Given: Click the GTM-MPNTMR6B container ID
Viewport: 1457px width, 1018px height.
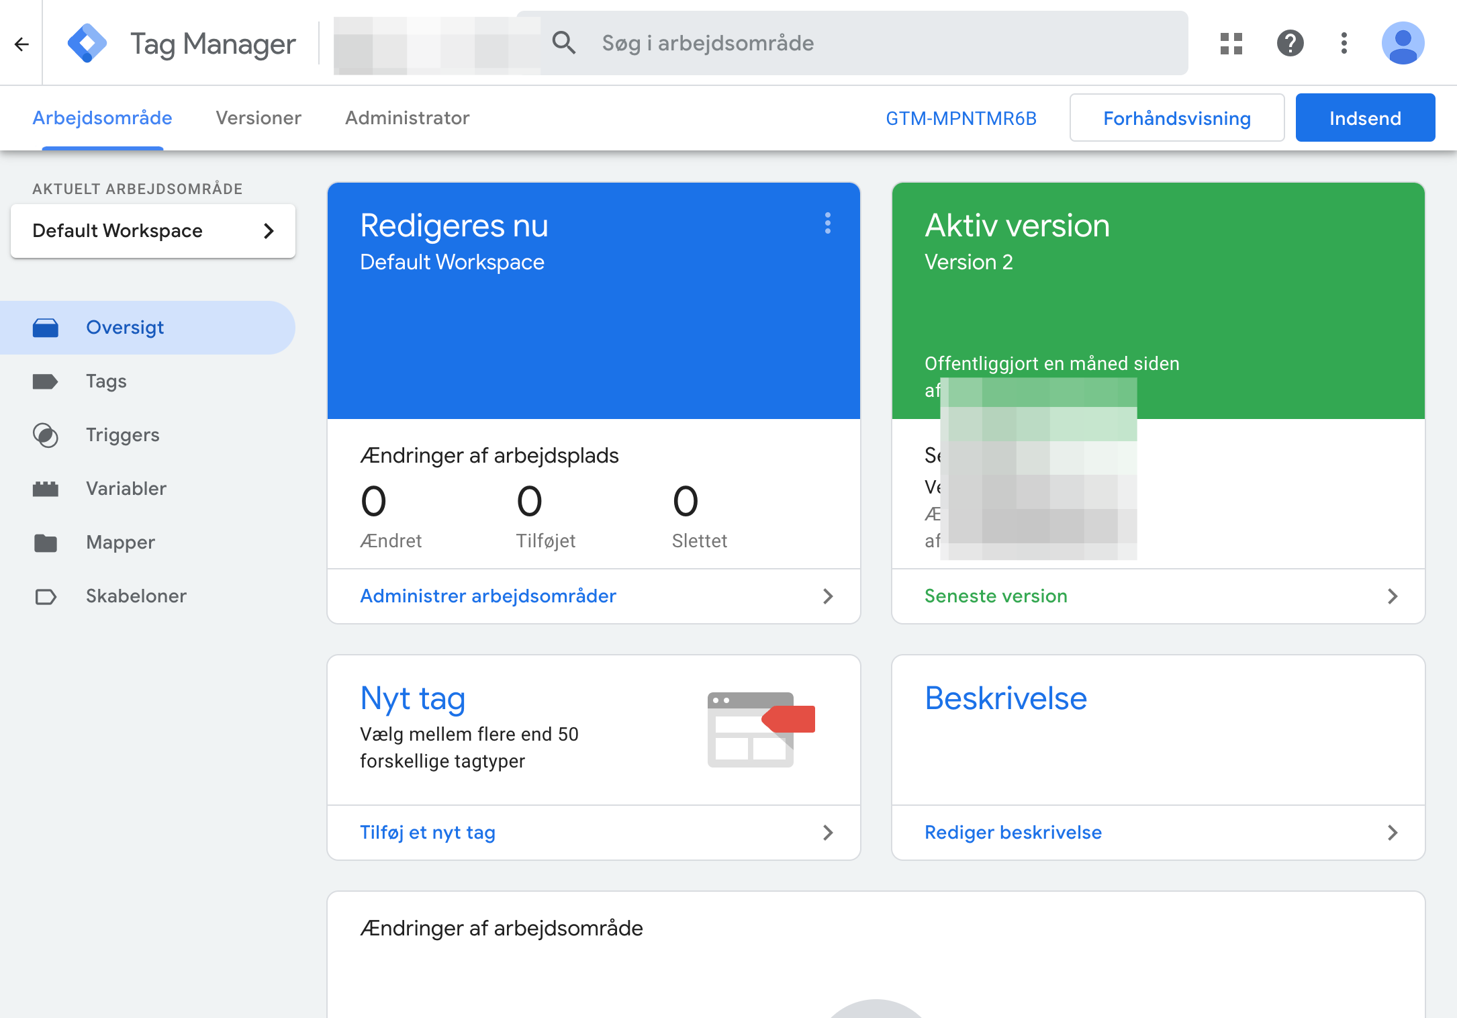Looking at the screenshot, I should click(x=961, y=119).
